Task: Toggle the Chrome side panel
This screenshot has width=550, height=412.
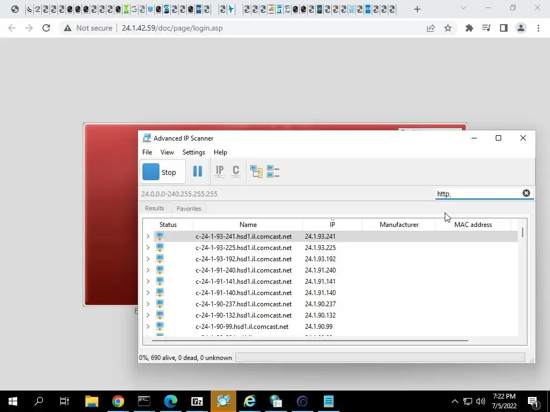Action: click(504, 28)
